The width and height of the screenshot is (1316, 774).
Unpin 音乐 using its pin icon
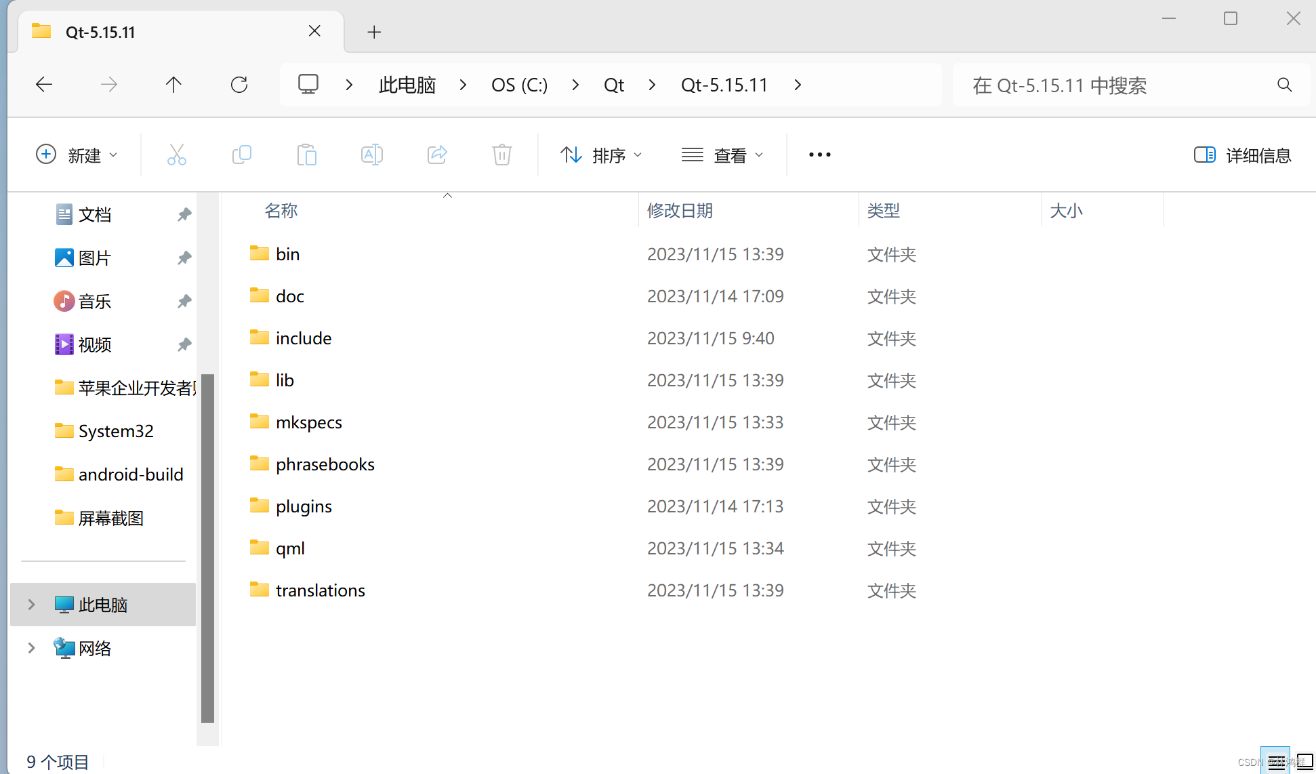(x=184, y=302)
